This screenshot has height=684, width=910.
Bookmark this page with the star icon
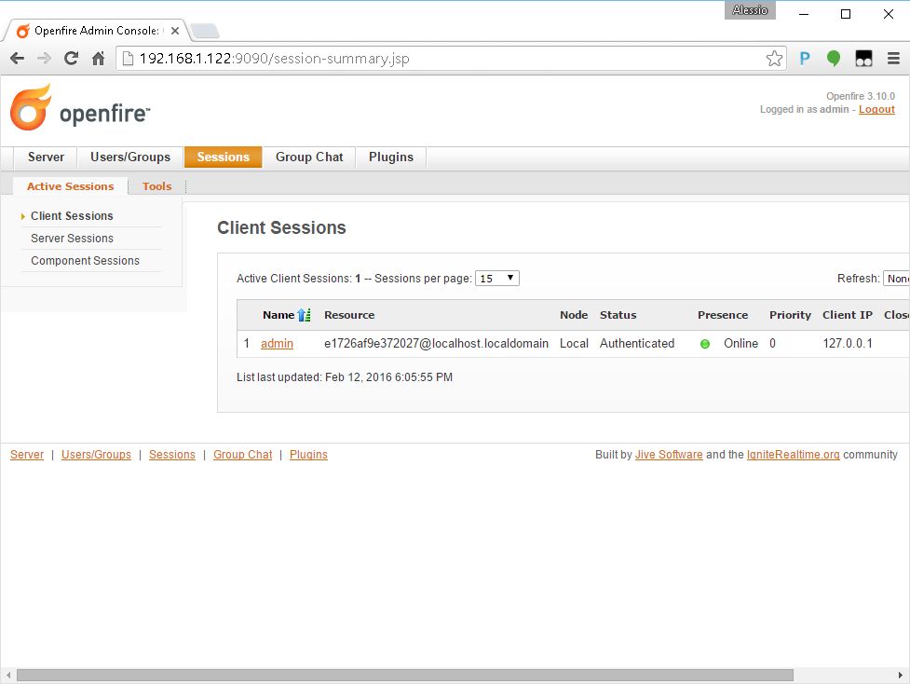tap(774, 59)
